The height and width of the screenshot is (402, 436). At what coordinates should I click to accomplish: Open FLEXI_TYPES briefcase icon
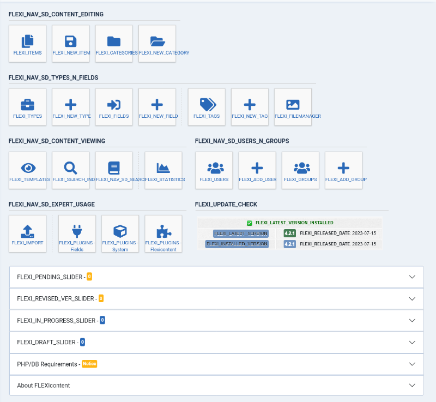[28, 105]
